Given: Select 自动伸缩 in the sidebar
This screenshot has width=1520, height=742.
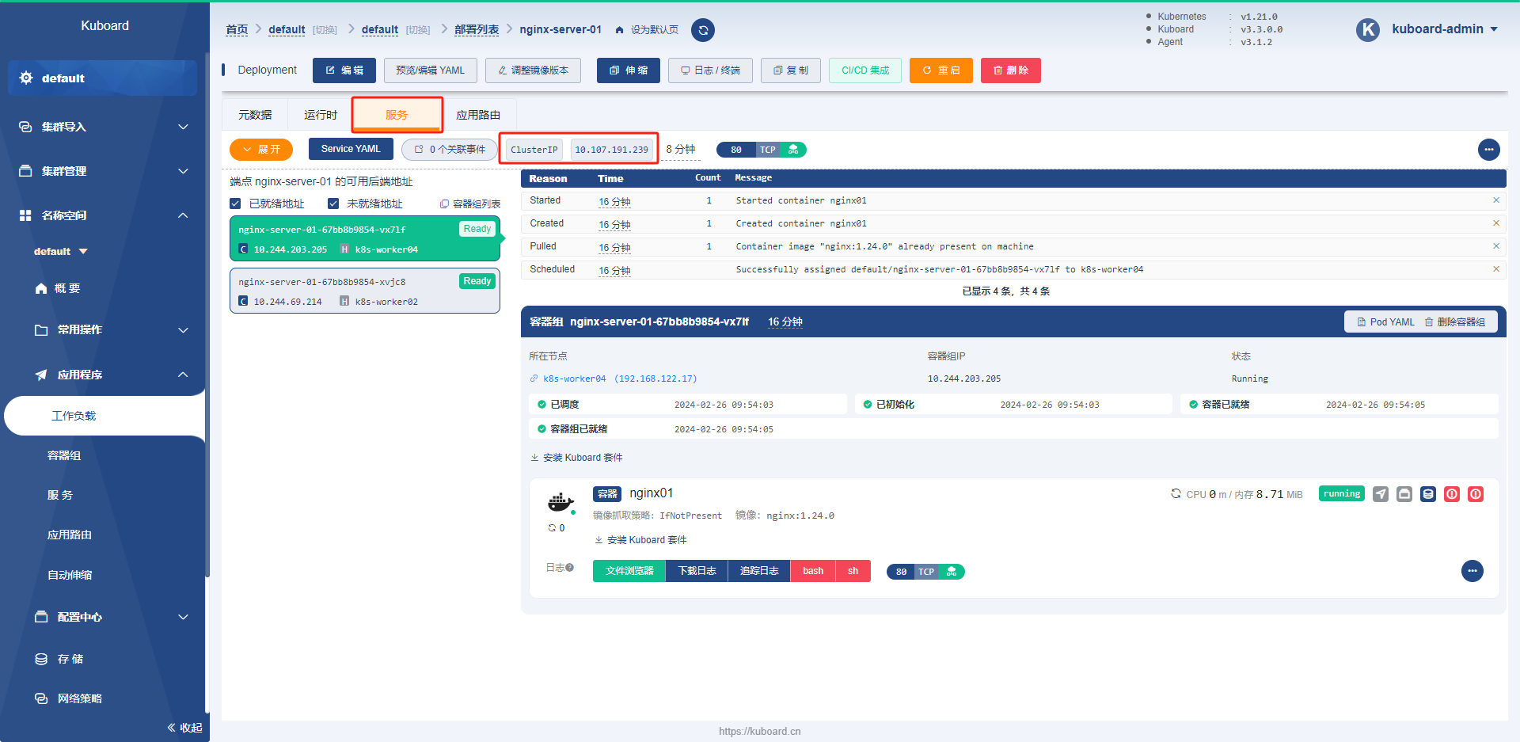Looking at the screenshot, I should click(x=70, y=575).
